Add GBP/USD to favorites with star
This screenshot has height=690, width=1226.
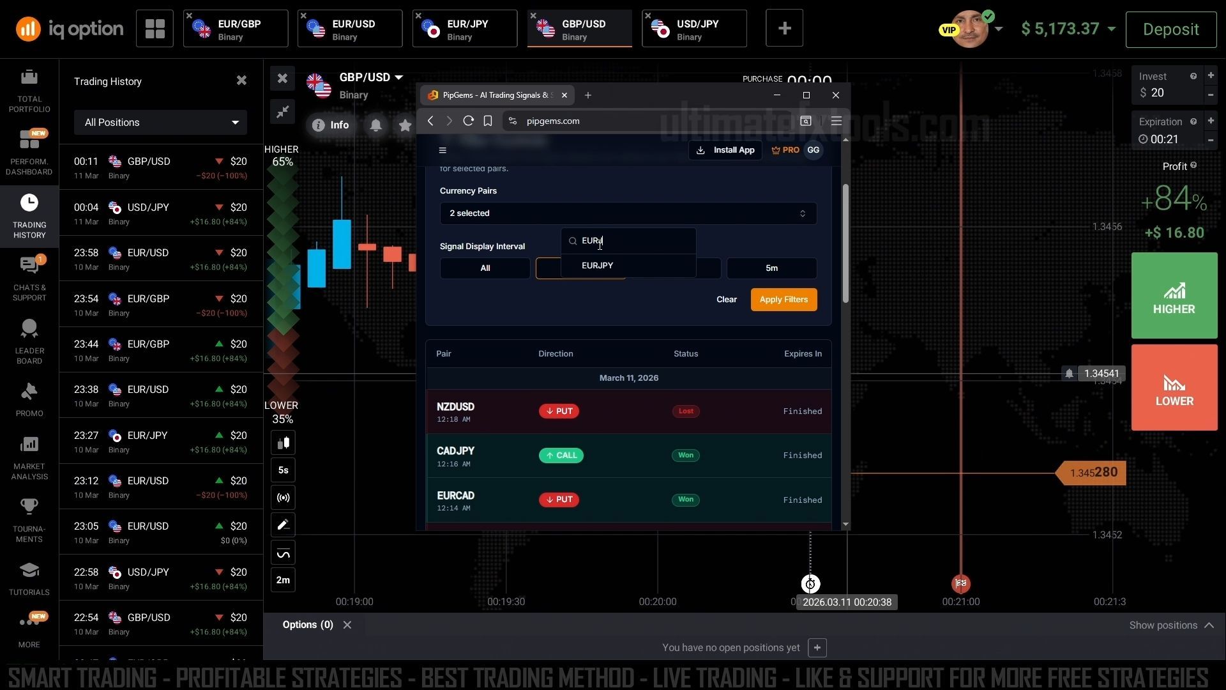[x=405, y=125]
